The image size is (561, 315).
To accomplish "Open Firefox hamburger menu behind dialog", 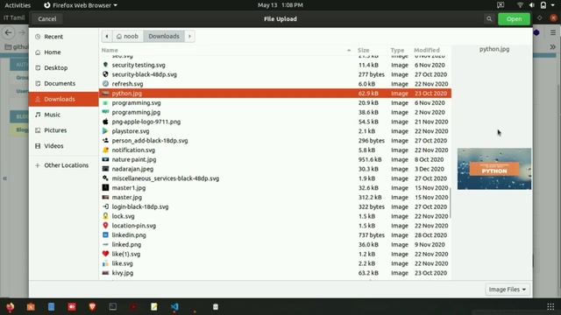I will point(553,33).
